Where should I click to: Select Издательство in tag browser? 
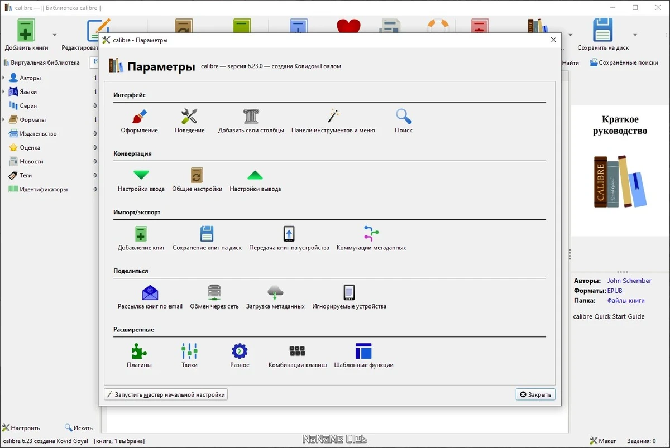point(38,134)
